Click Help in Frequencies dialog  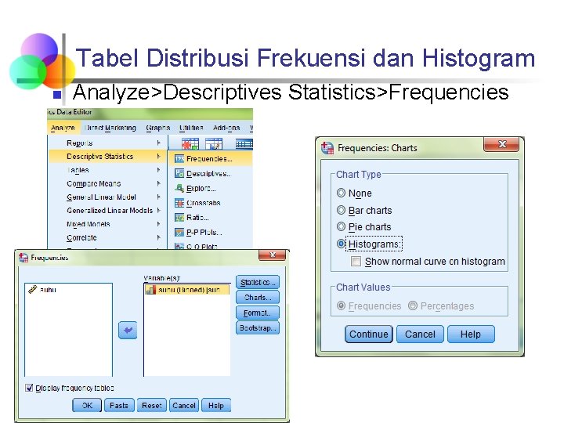click(216, 406)
